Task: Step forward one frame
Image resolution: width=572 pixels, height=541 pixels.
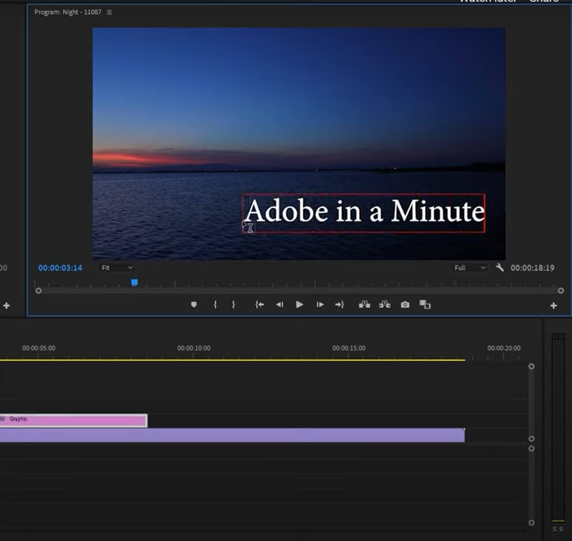Action: pos(320,305)
